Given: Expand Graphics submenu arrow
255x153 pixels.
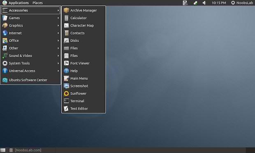Looking at the screenshot, I should (58, 25).
